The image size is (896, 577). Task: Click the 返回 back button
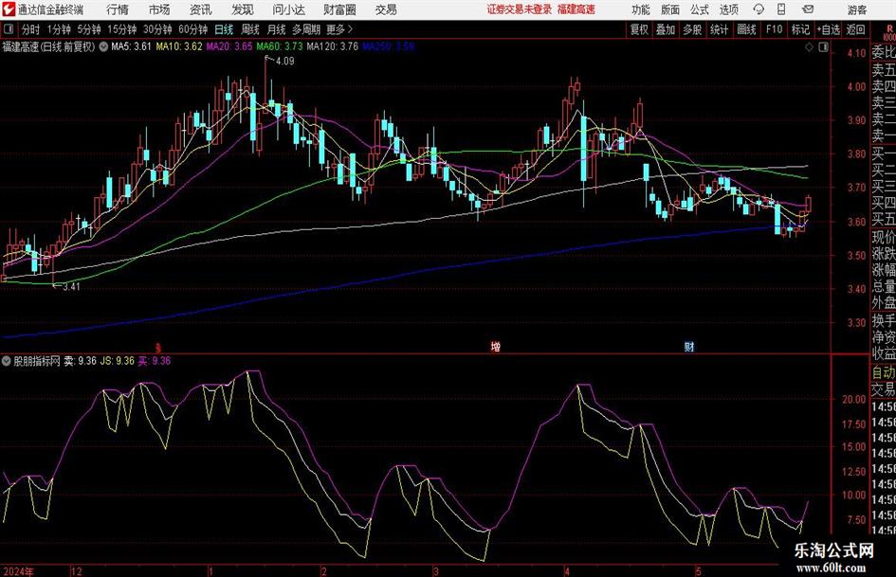[x=855, y=29]
